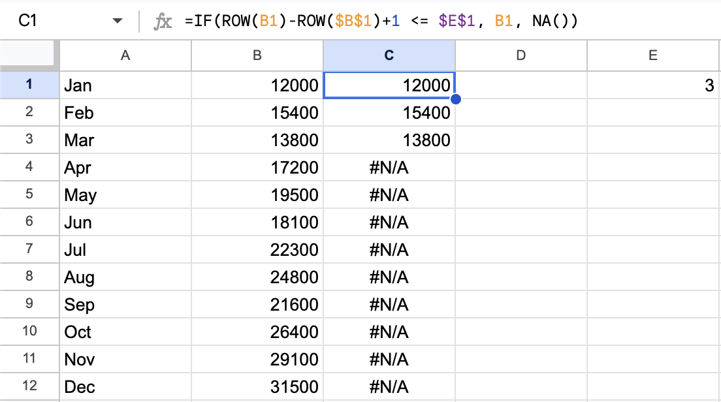This screenshot has width=721, height=402.
Task: Select cell E1 containing 3
Action: click(x=652, y=85)
